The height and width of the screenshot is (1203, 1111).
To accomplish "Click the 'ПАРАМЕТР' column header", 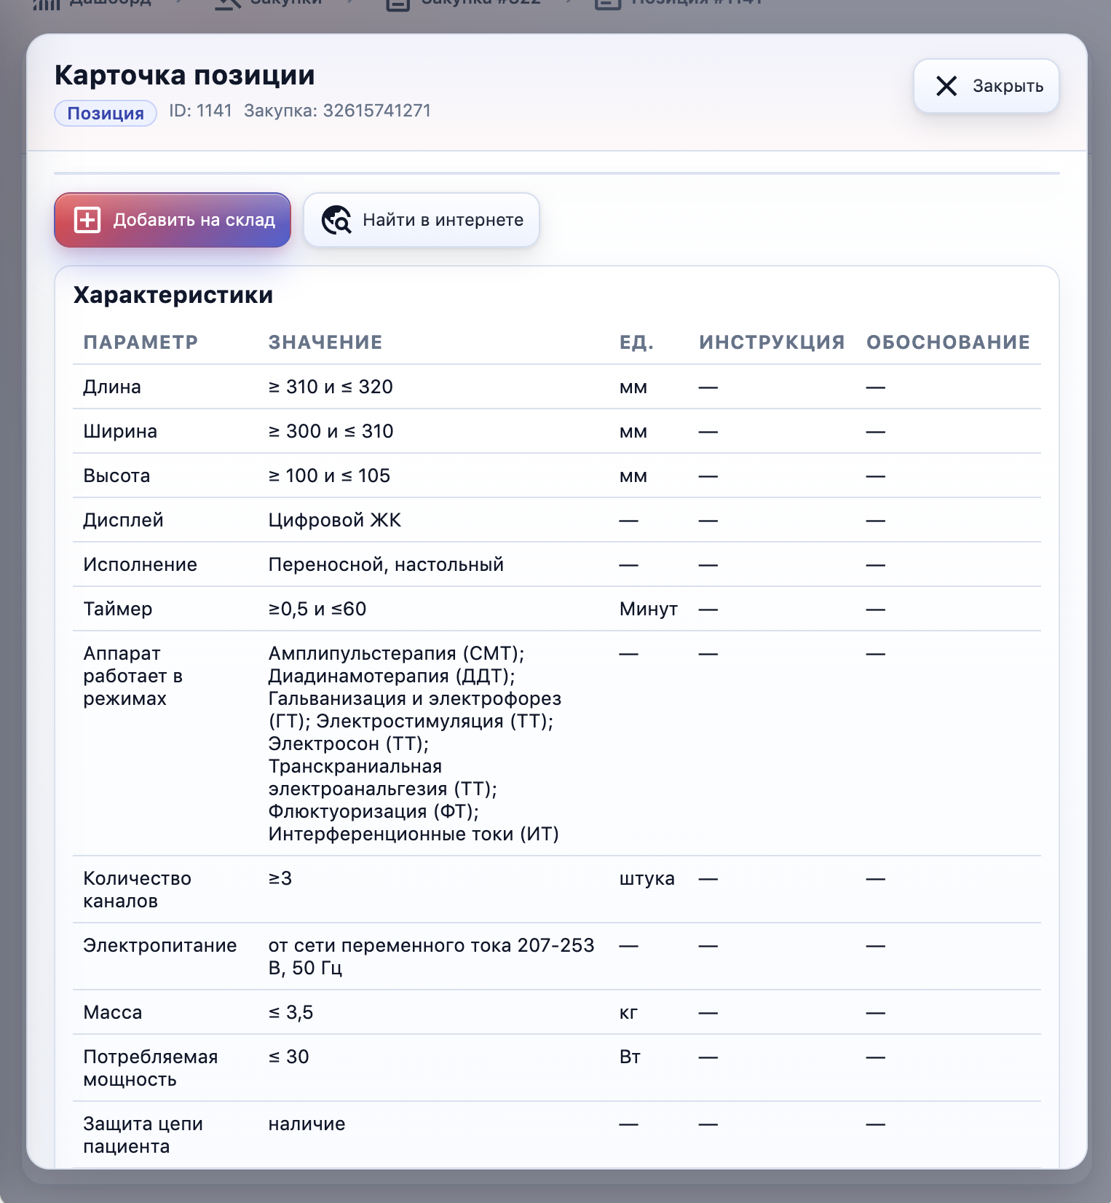I will (x=141, y=342).
